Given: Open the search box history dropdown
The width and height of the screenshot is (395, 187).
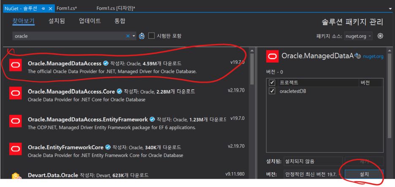Looking at the screenshot, I should tap(134, 36).
